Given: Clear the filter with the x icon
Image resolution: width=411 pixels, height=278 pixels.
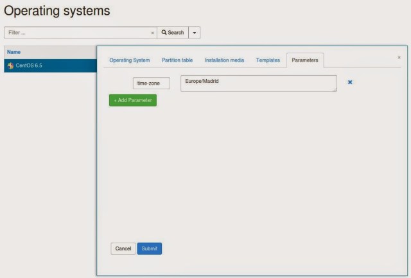Looking at the screenshot, I should click(152, 33).
